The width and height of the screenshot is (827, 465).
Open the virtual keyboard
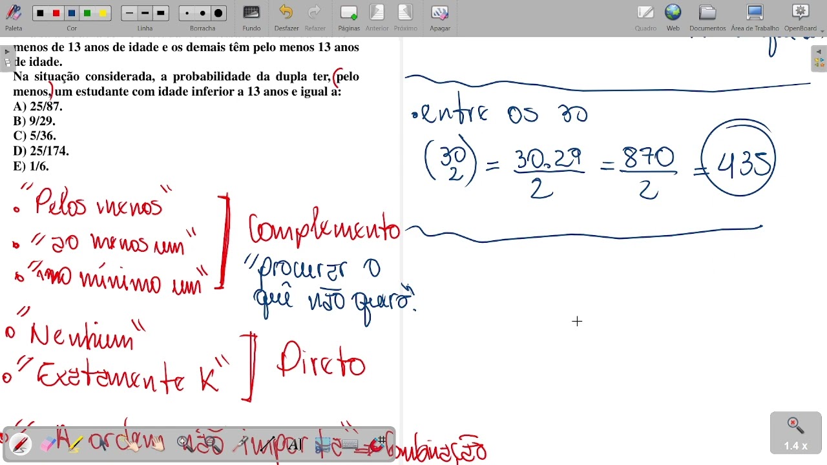(x=351, y=444)
